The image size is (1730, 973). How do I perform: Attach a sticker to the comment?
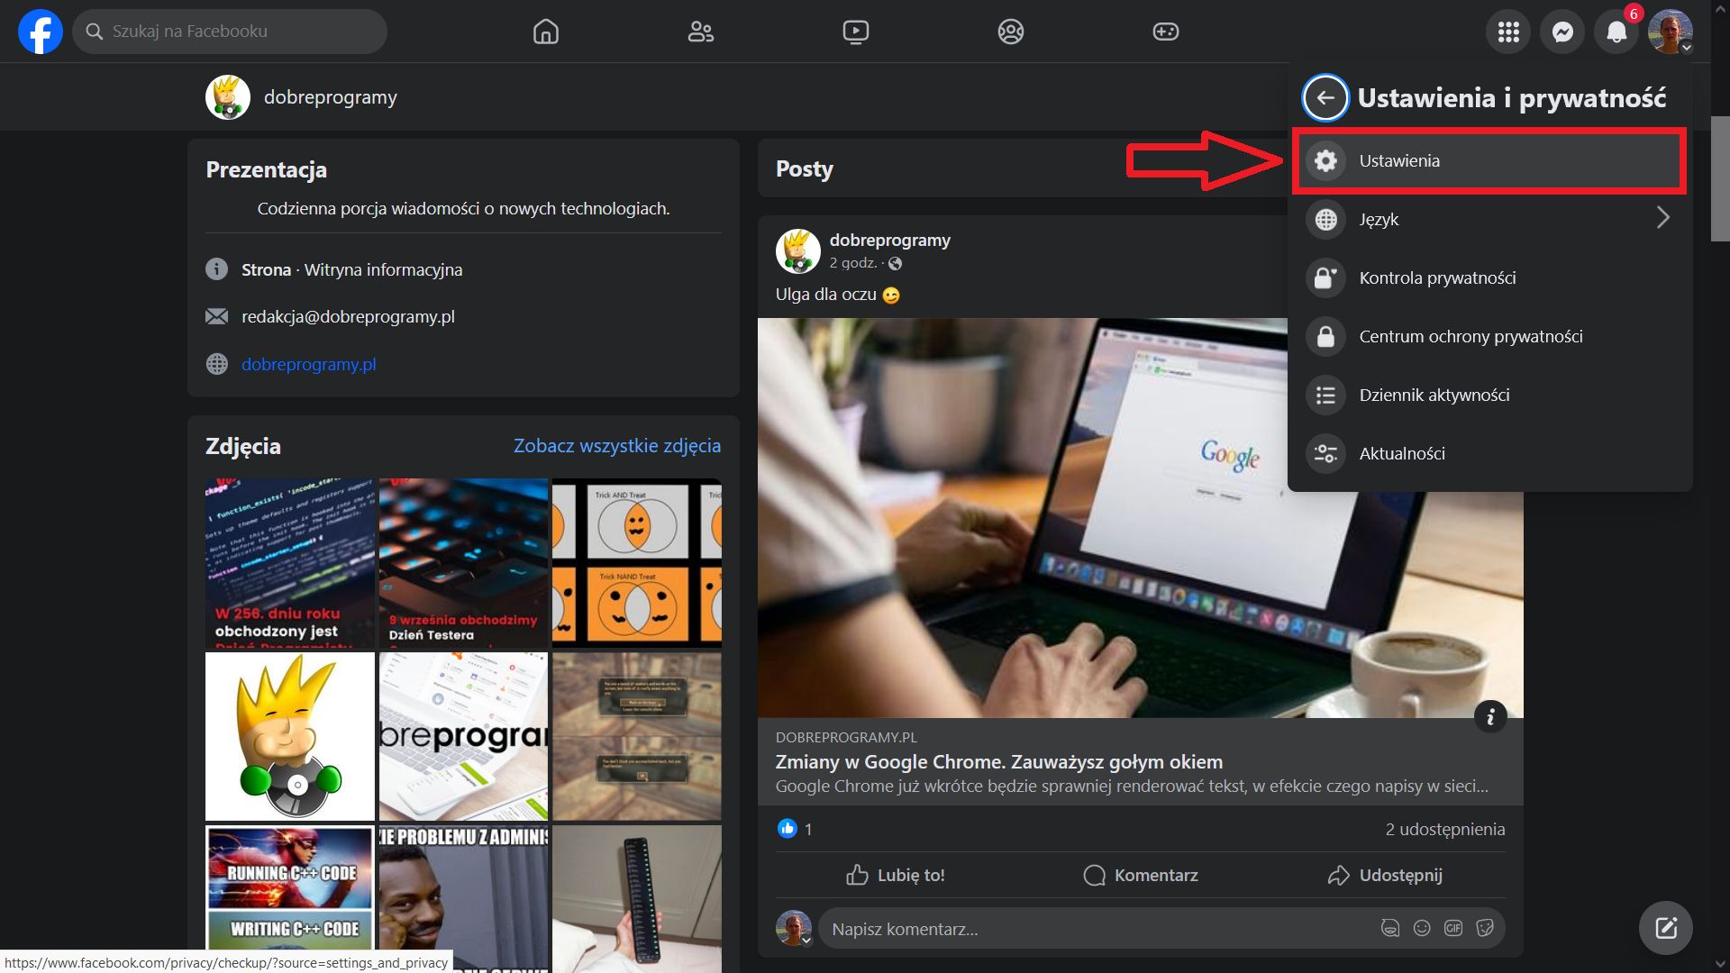tap(1485, 927)
